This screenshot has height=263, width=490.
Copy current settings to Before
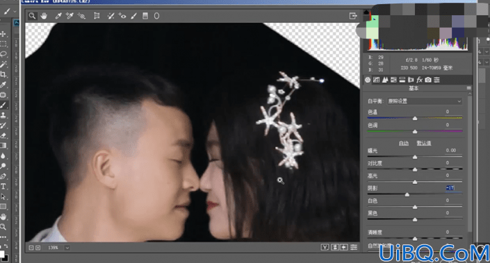344,248
